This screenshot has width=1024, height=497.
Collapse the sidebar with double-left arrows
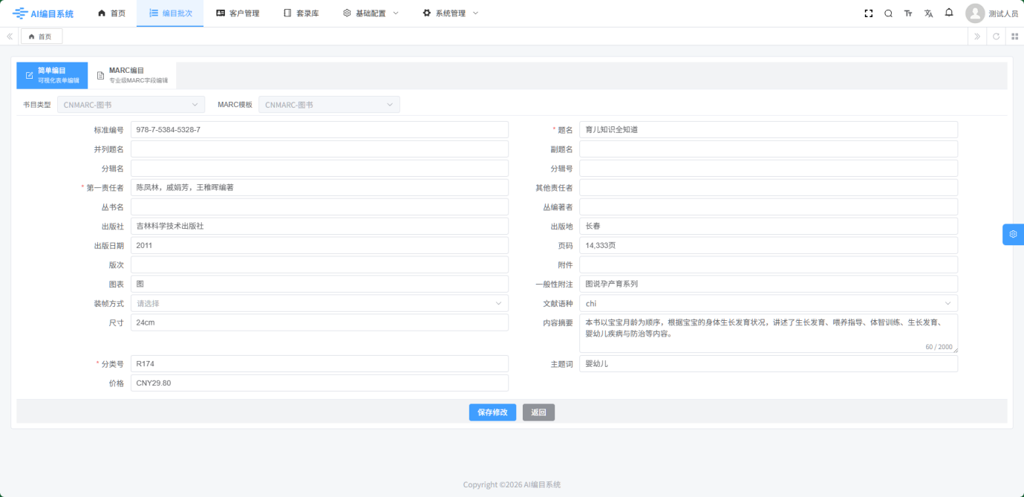click(10, 36)
